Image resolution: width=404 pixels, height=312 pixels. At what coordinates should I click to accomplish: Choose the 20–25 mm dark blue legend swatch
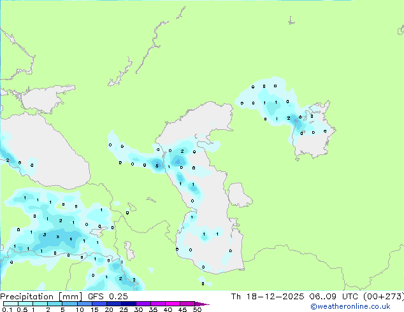click(x=113, y=304)
